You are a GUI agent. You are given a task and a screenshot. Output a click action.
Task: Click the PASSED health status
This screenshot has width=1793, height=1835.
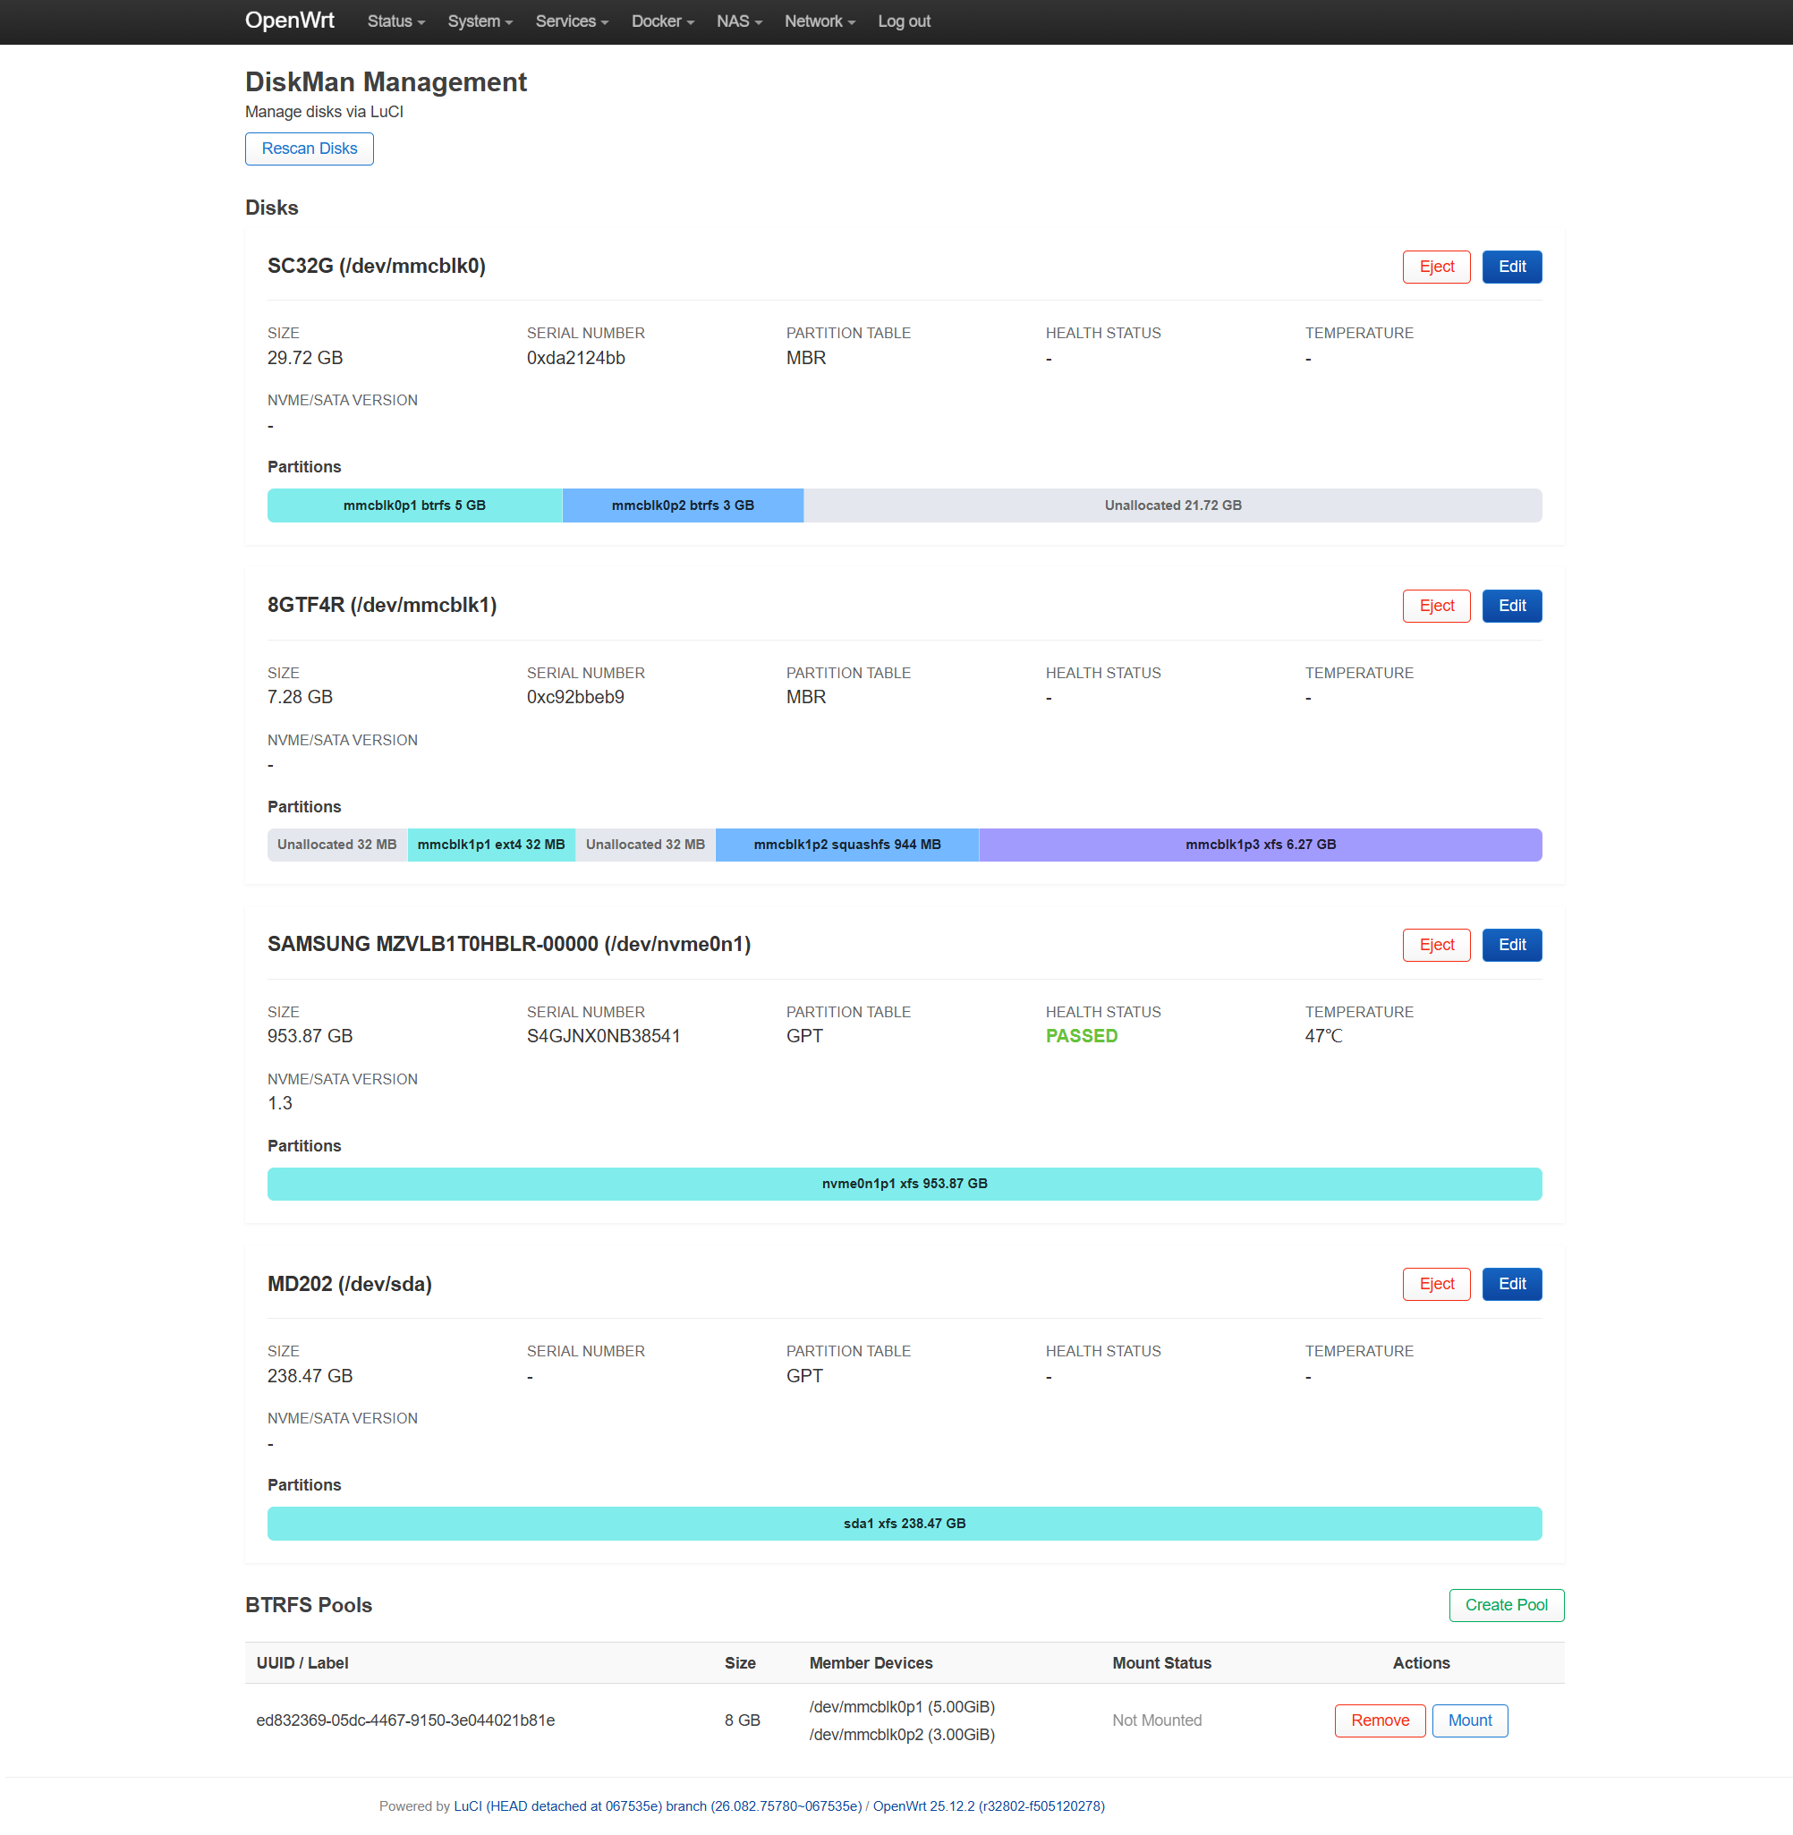coord(1081,1036)
